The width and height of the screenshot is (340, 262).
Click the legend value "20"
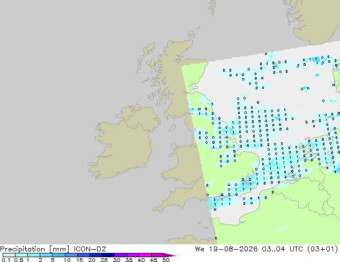(x=92, y=260)
